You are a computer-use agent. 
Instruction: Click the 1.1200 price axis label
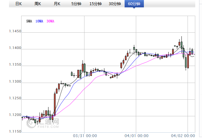15,115
